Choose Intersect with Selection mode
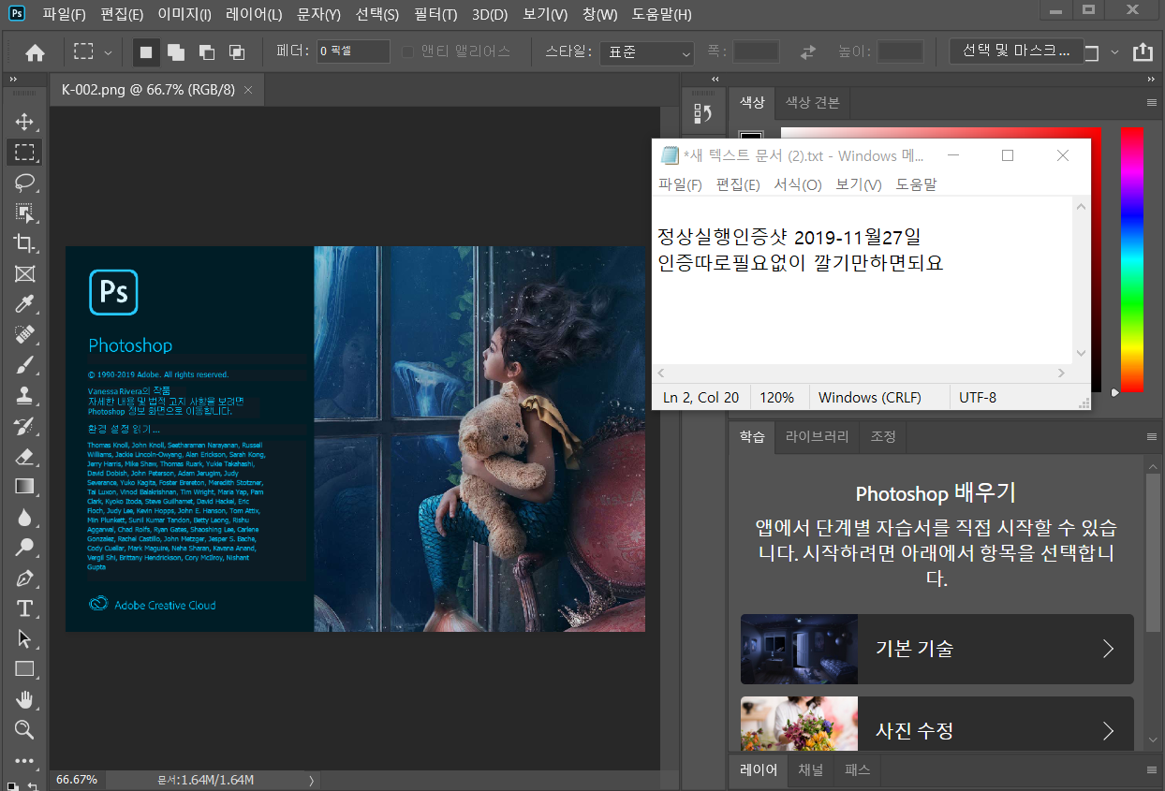The image size is (1165, 791). tap(236, 52)
